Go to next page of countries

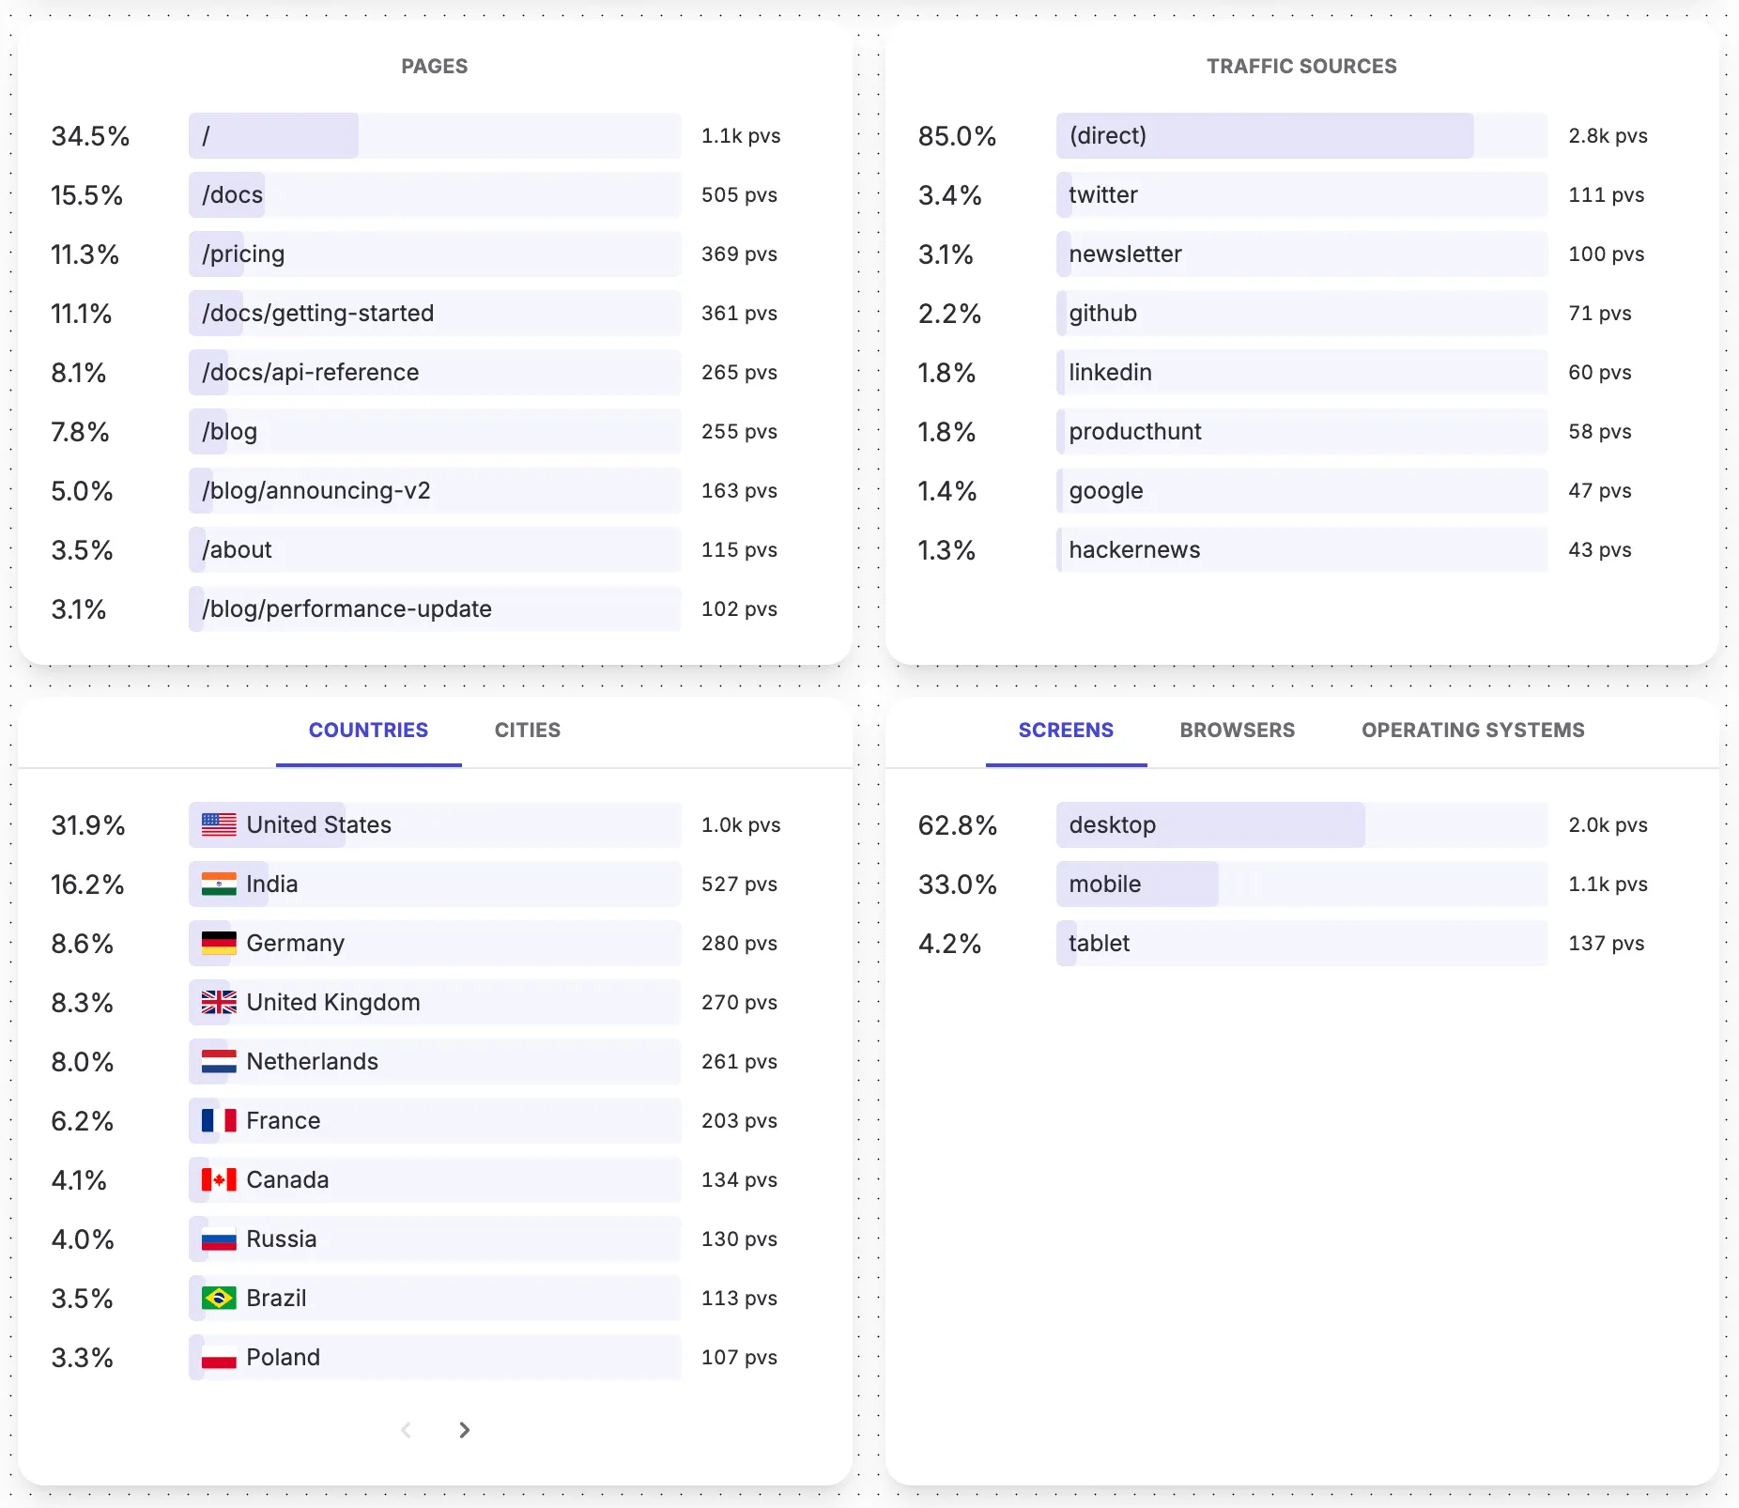click(464, 1430)
